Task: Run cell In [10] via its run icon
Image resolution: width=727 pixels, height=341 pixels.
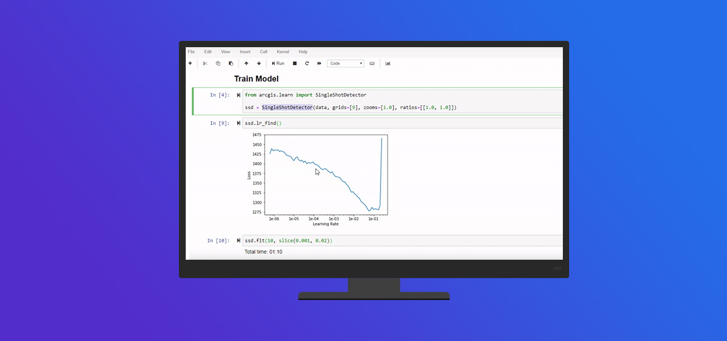Action: (x=239, y=240)
